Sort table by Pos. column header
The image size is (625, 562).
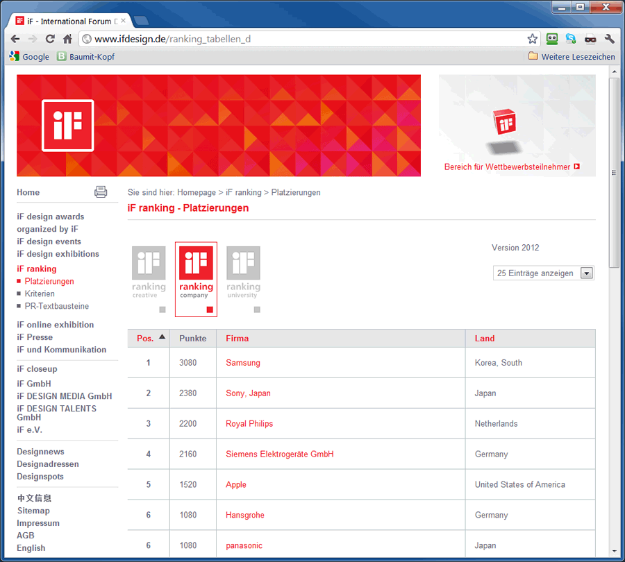[145, 339]
